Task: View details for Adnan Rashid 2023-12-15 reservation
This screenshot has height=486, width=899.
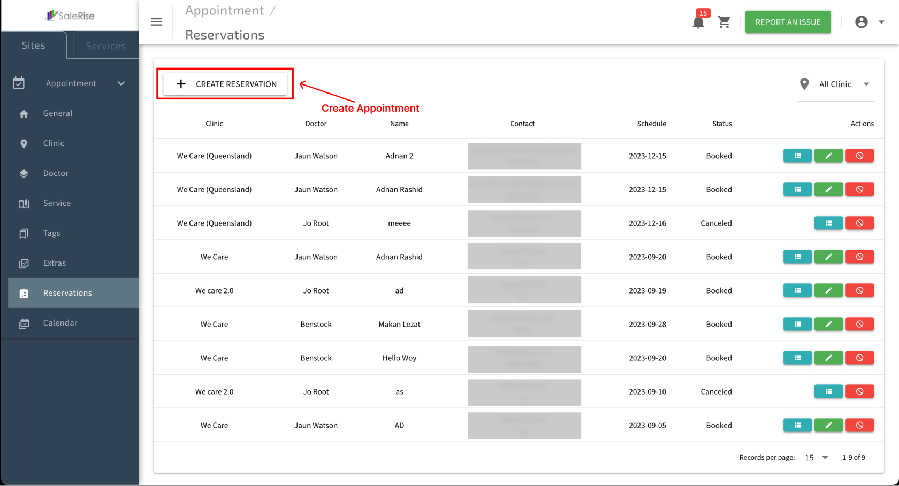Action: click(797, 189)
